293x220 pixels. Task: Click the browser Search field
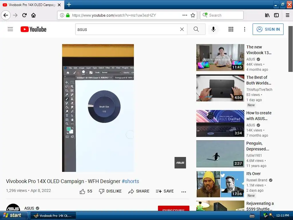click(222, 15)
